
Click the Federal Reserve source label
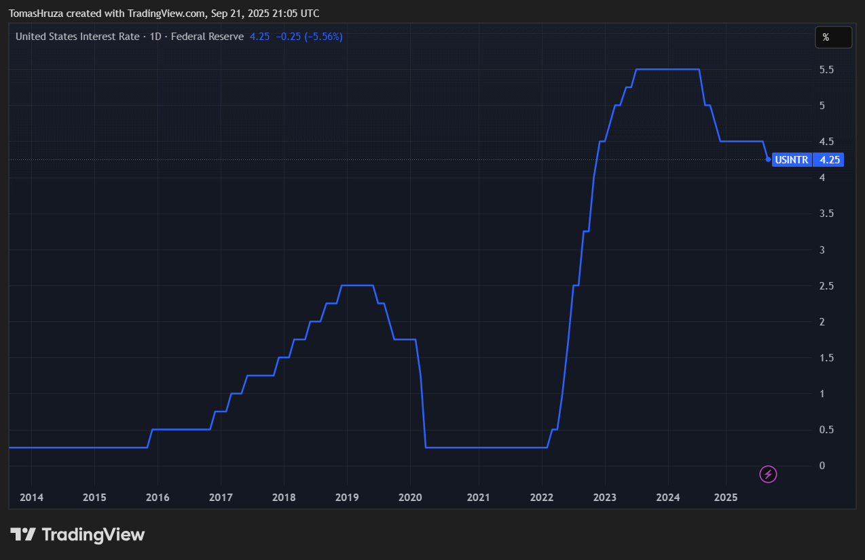point(207,37)
